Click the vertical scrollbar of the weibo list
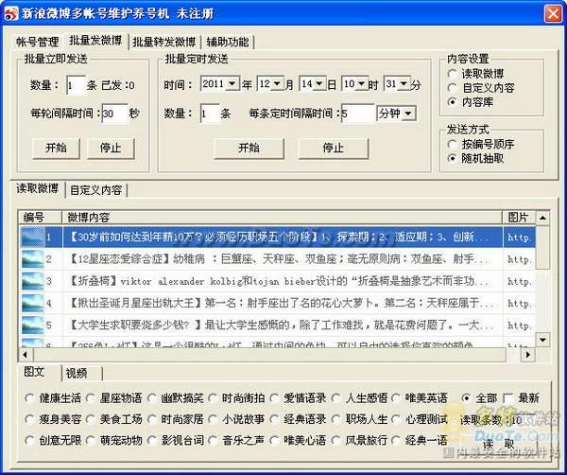Image resolution: width=567 pixels, height=475 pixels. pos(542,284)
